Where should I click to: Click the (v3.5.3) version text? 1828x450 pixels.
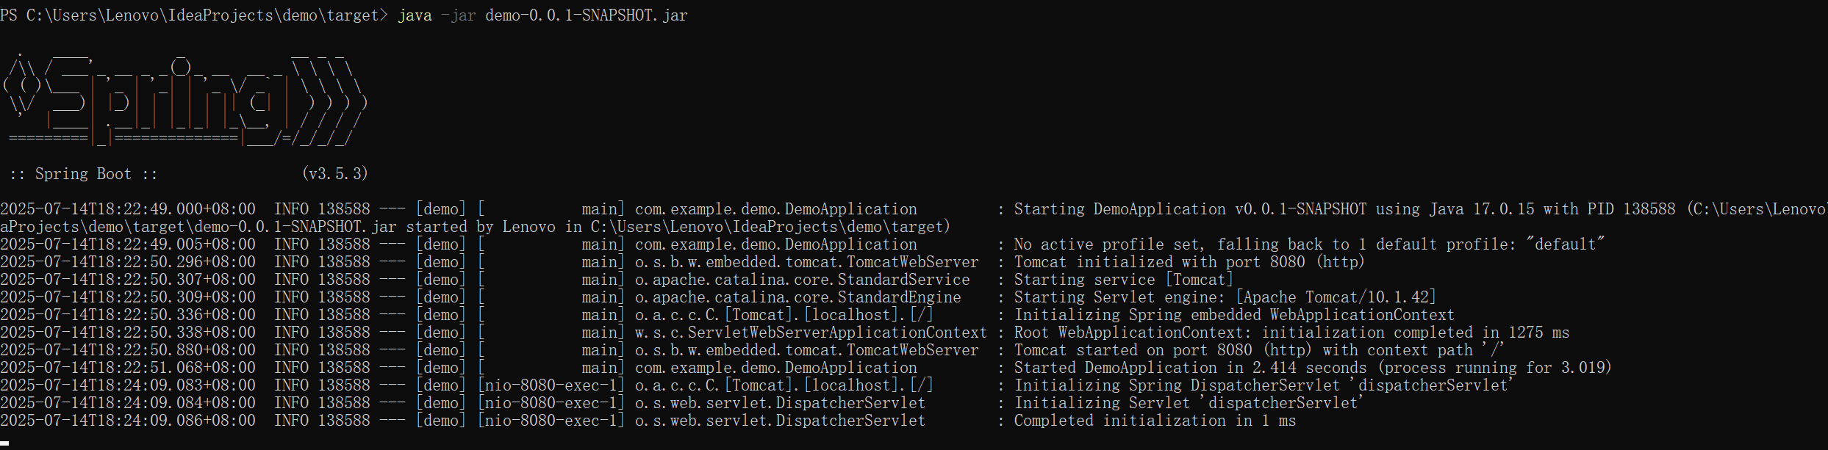(334, 174)
